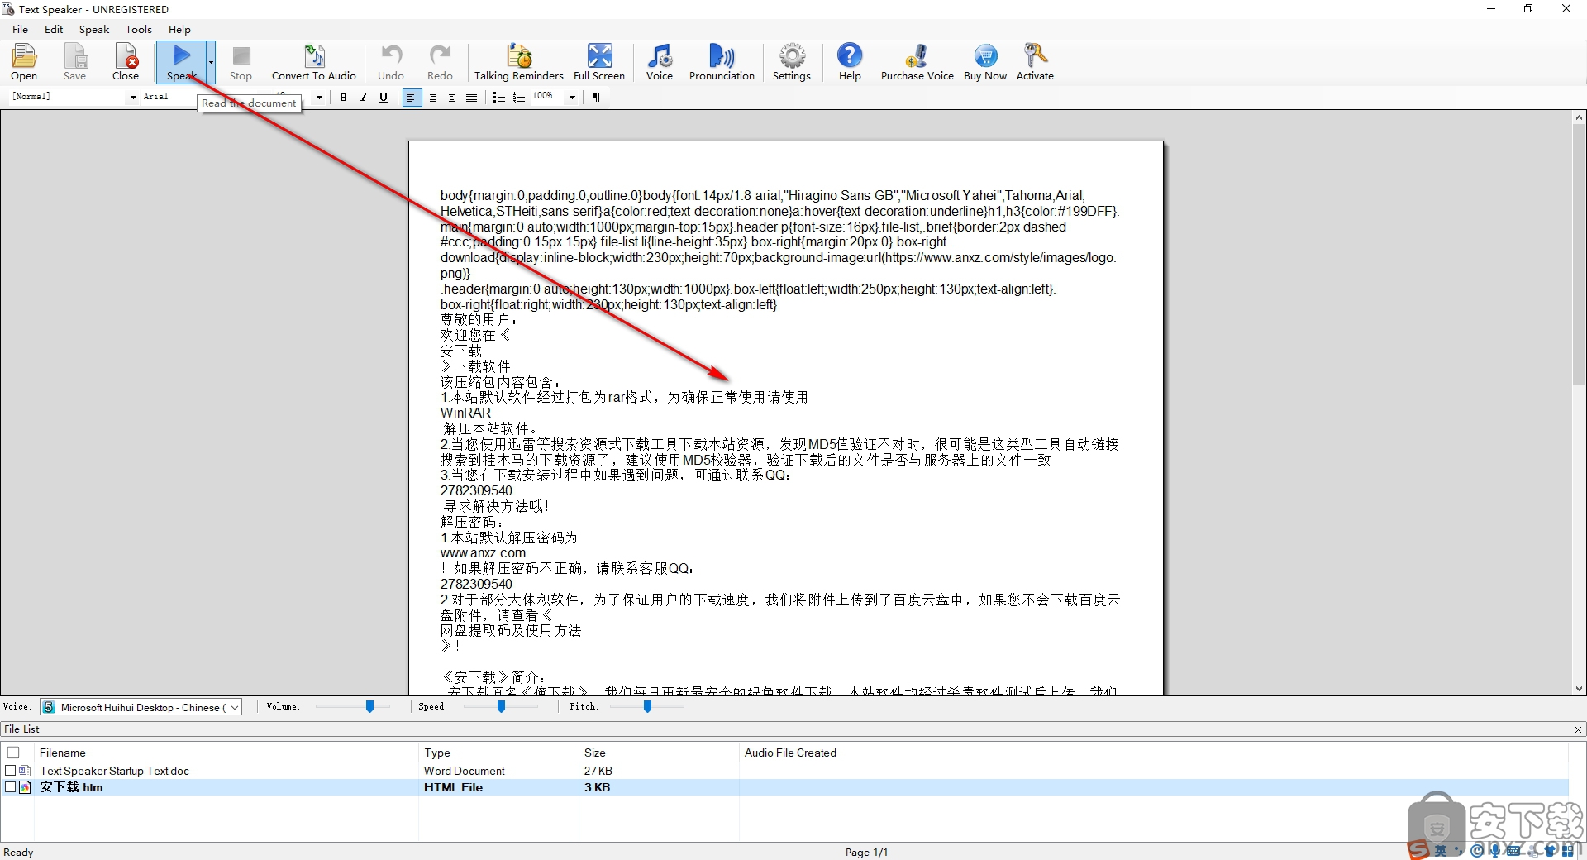Click the Activate icon

[x=1035, y=62]
